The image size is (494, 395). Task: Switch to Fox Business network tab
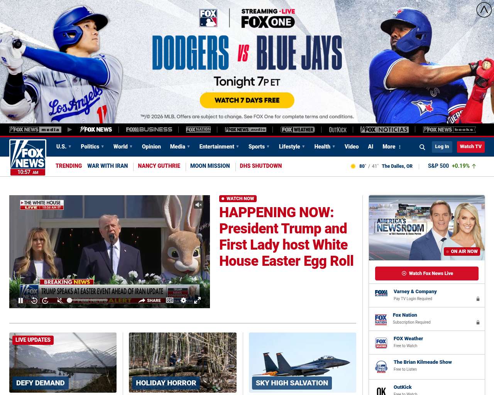tap(149, 130)
